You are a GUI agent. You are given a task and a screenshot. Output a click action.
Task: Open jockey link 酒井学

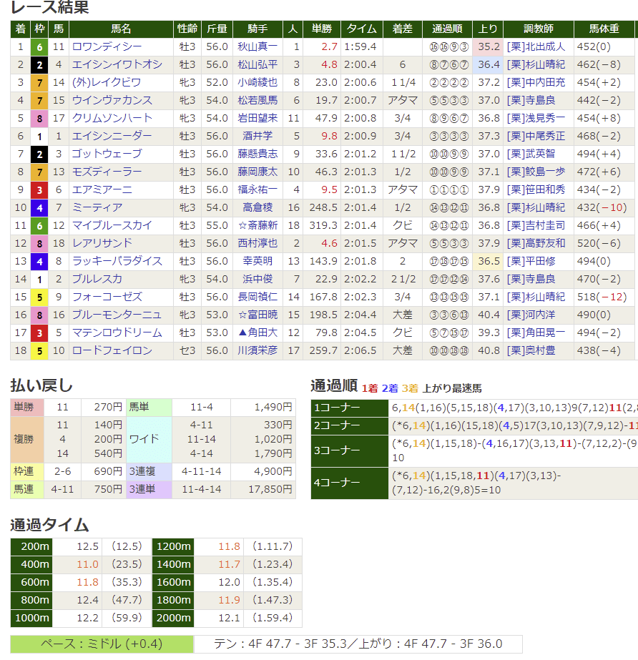[257, 136]
